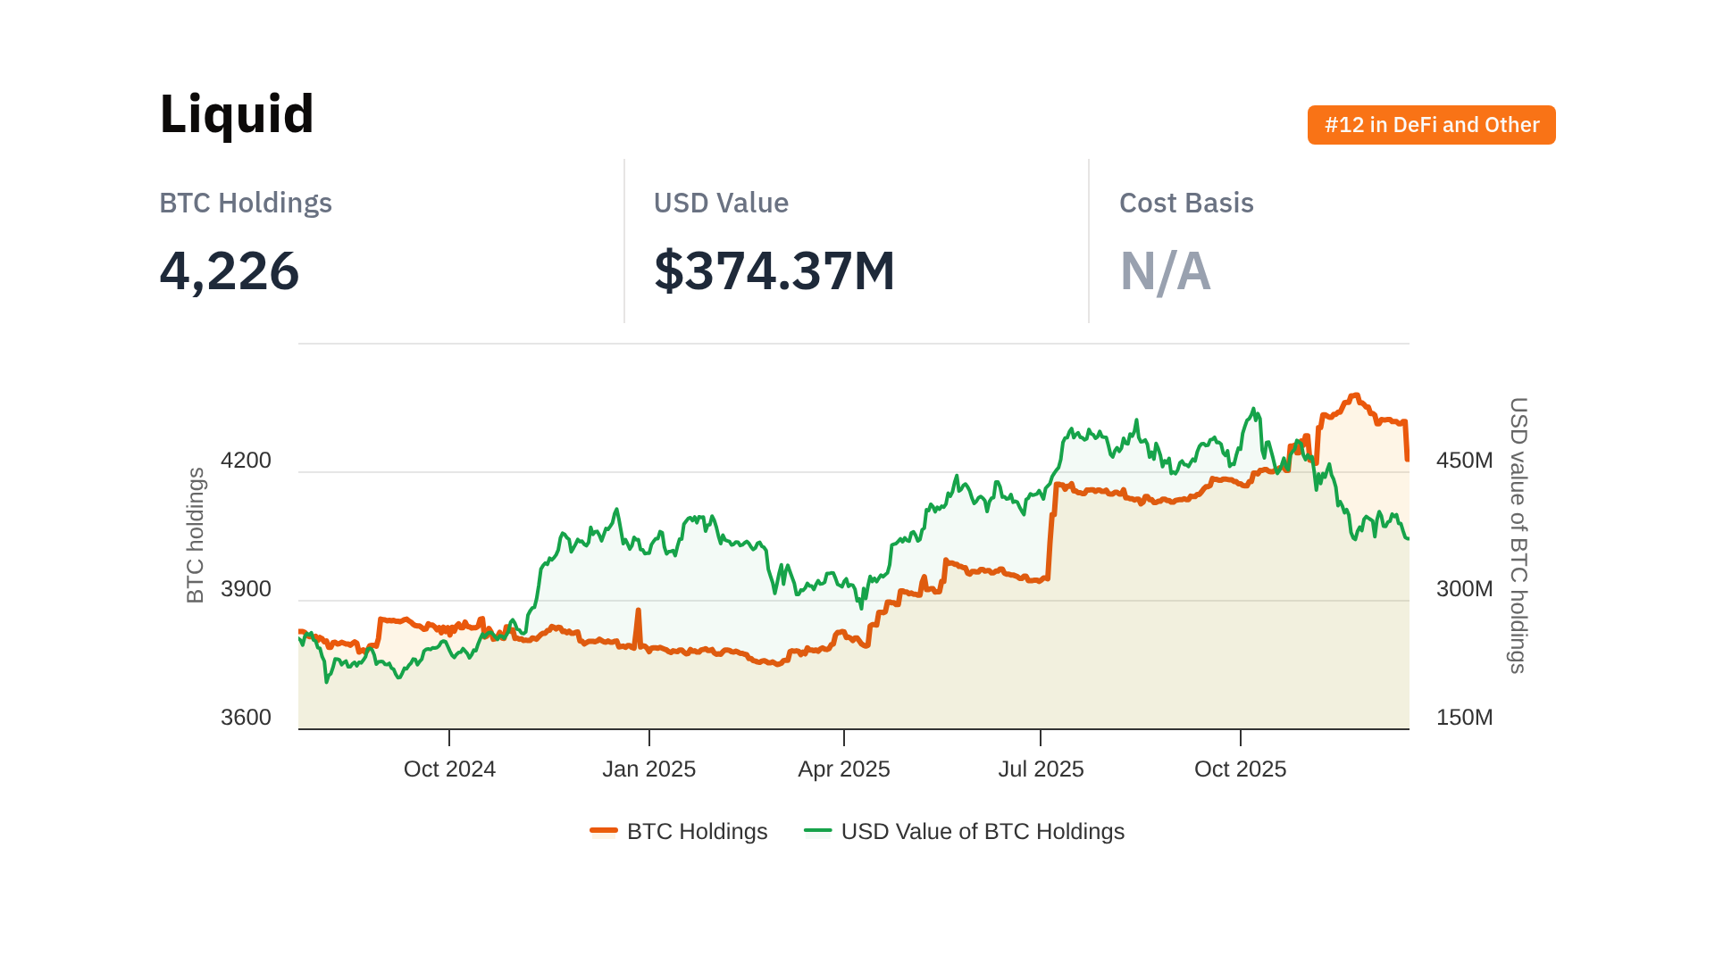
Task: Click the 4200 left axis tick label
Action: 246,461
